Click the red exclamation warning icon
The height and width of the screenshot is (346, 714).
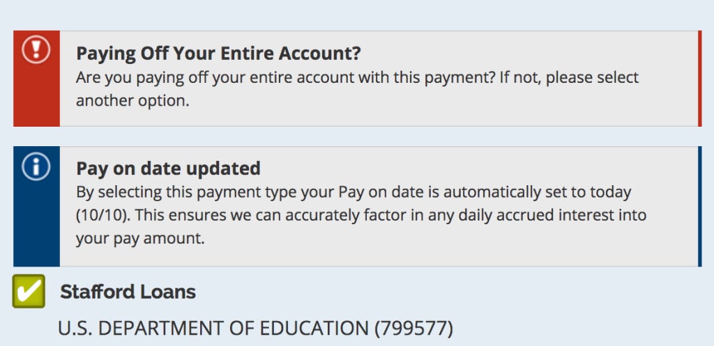(36, 49)
